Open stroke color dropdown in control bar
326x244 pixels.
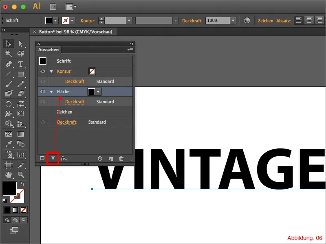(72, 21)
